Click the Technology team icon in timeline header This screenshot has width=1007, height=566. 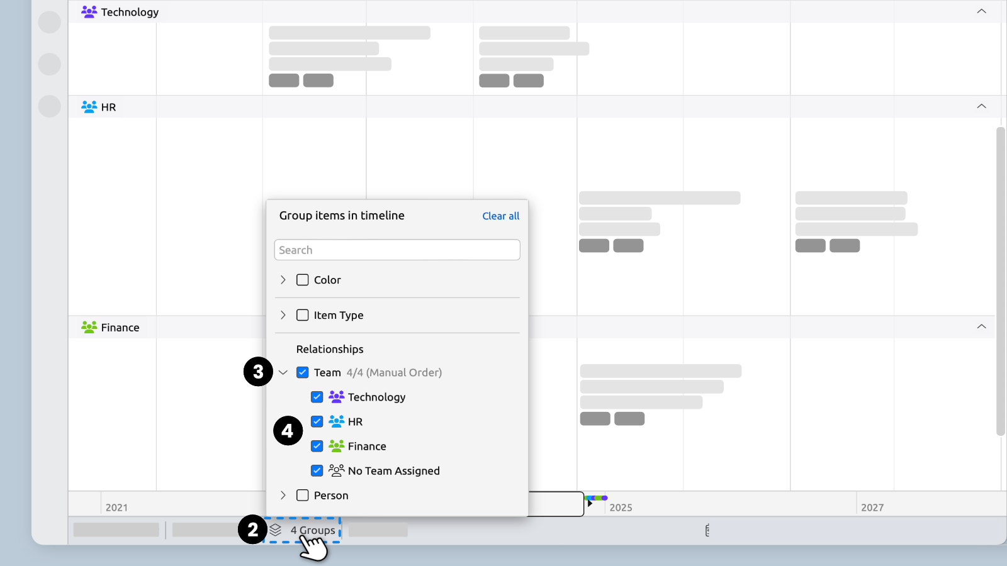[x=89, y=12]
